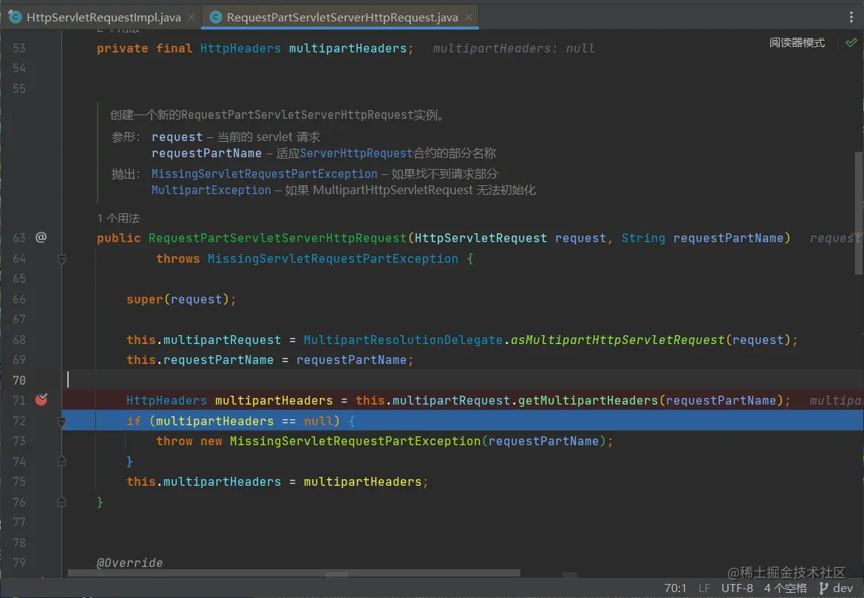This screenshot has width=864, height=598.
Task: Toggle the 阅读器模式 reader mode
Action: pyautogui.click(x=797, y=42)
